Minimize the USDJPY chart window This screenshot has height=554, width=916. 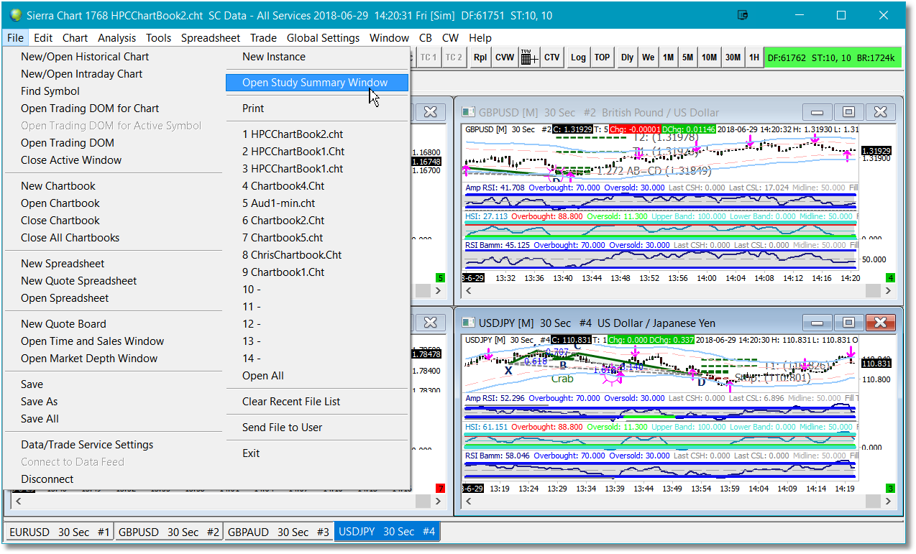(x=817, y=323)
